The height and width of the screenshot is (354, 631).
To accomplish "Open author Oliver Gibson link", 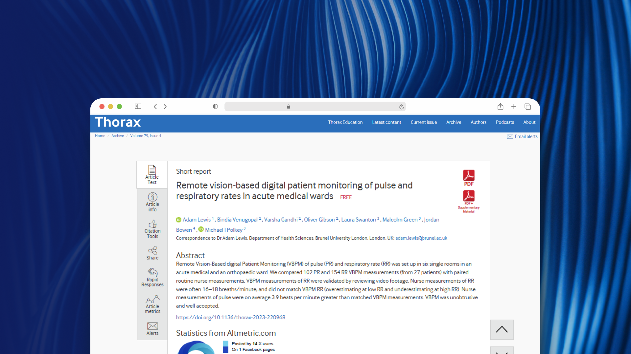I will tap(319, 220).
